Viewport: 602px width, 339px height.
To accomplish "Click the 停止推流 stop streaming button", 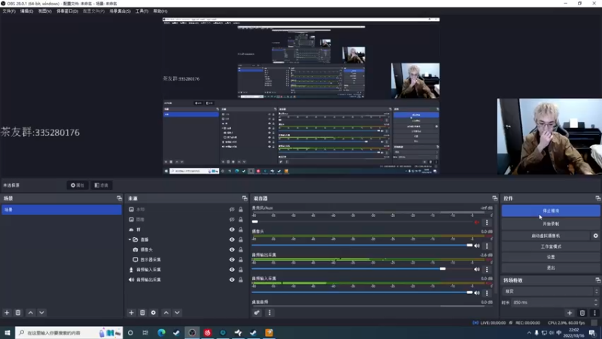I will pos(551,211).
